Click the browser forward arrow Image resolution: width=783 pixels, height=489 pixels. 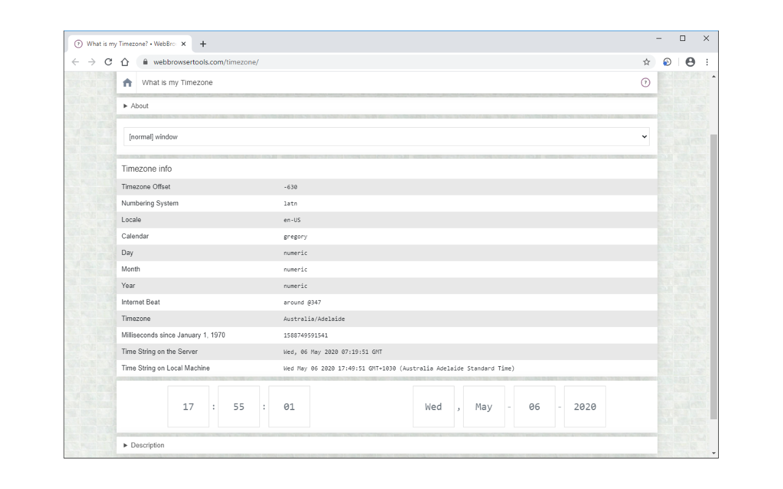coord(92,62)
